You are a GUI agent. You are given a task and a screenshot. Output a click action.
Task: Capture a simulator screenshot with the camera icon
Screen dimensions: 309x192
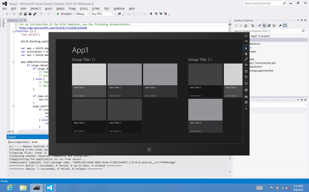246,97
